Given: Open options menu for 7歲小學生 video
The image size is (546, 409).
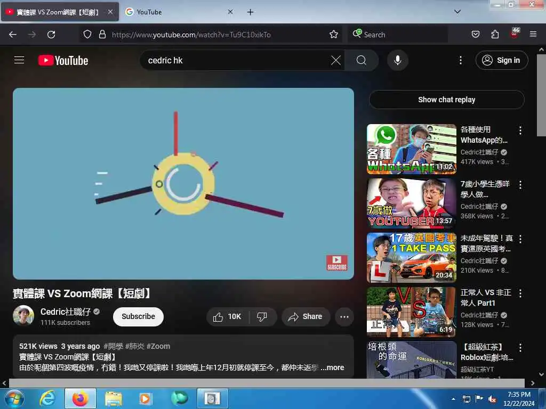Looking at the screenshot, I should (x=520, y=185).
